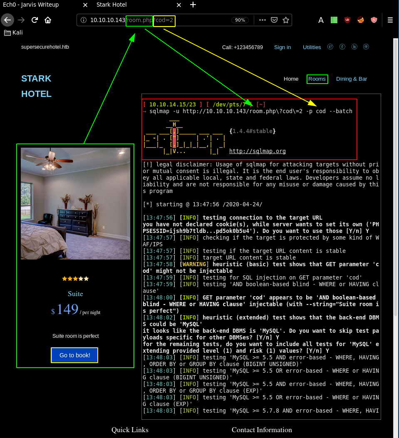Viewport: 399px width, 438px height.
Task: Click the 'Suite room is perfect' description
Action: [75, 336]
